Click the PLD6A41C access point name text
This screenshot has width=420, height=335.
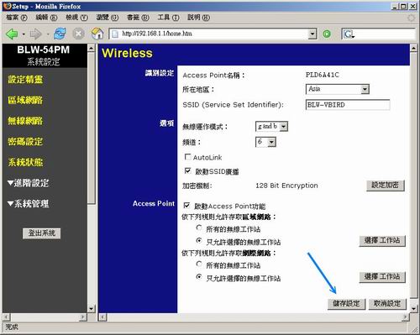coord(322,75)
